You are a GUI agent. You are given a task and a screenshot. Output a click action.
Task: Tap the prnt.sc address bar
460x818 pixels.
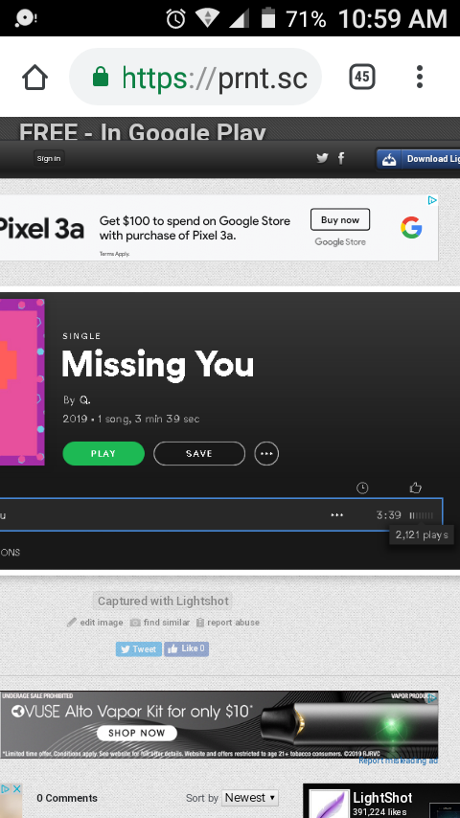click(195, 78)
